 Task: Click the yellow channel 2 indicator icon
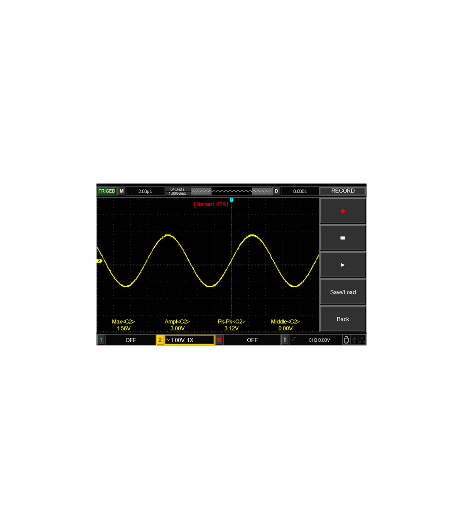160,340
